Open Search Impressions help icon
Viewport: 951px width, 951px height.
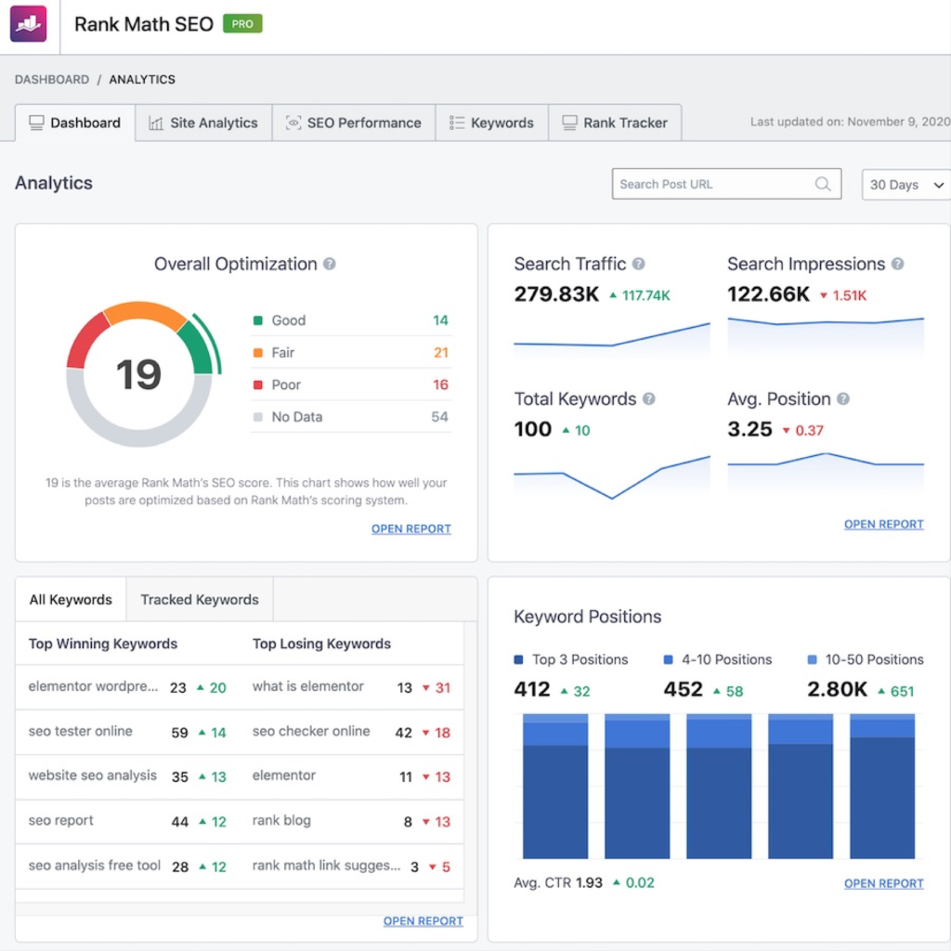[x=898, y=264]
